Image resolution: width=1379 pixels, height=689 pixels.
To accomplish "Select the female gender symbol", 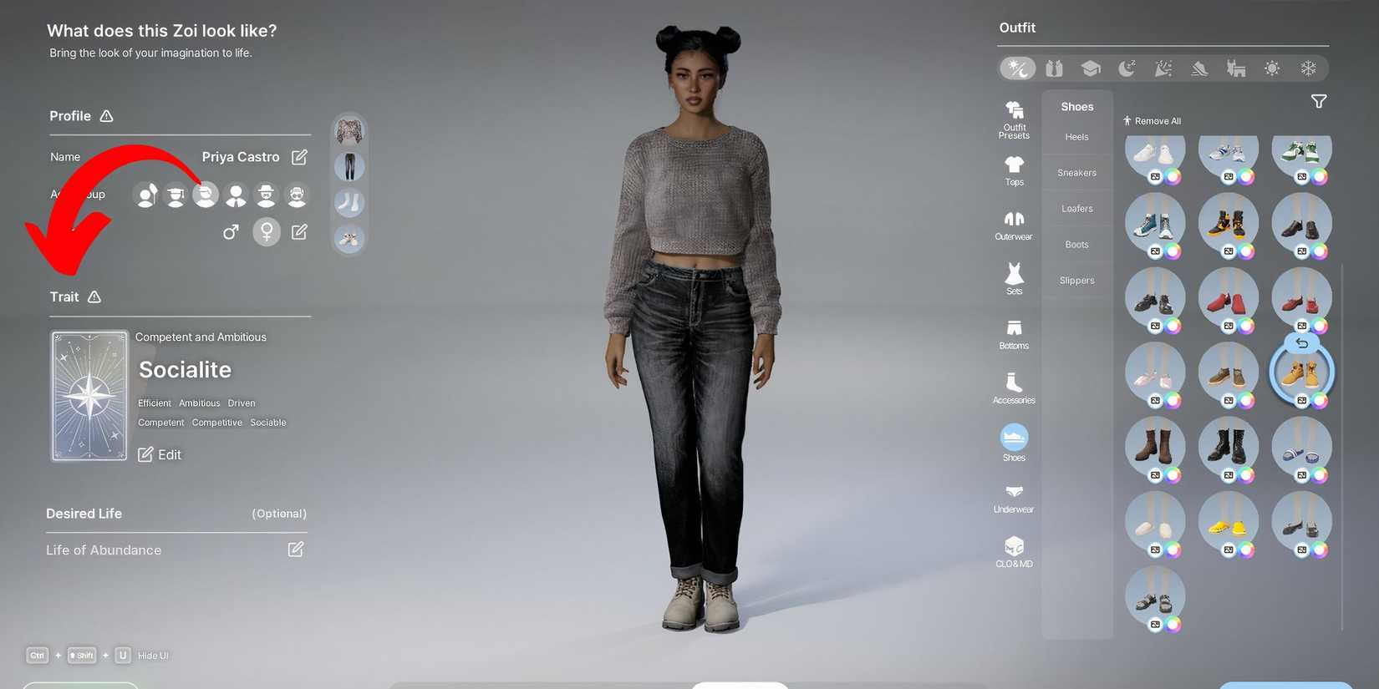I will (267, 231).
